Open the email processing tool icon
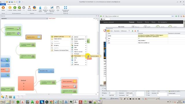185x104 pixels. (x=46, y=8)
